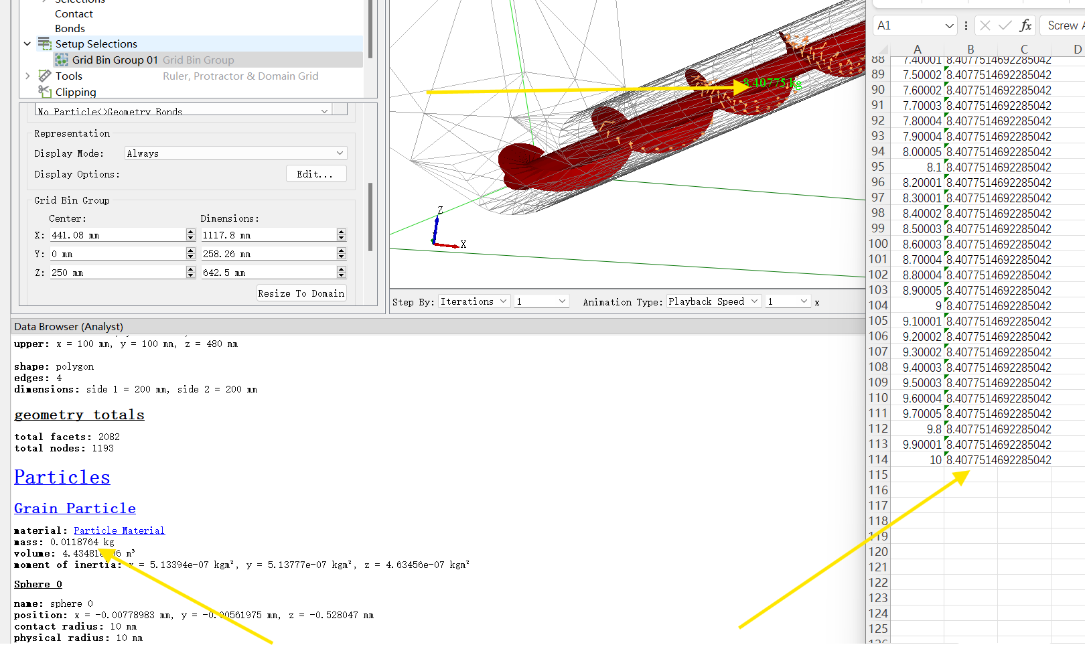Image resolution: width=1085 pixels, height=645 pixels.
Task: Click Excel cell A114 with value 10
Action: [x=917, y=460]
